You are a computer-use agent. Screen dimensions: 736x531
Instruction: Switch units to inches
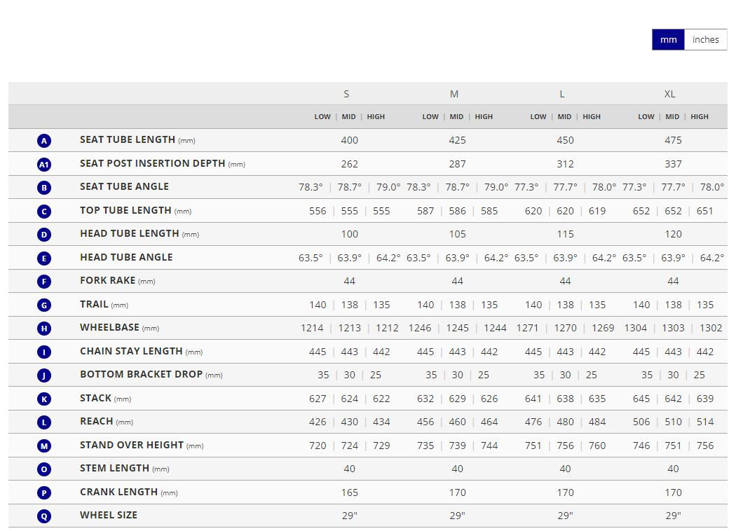(x=705, y=40)
